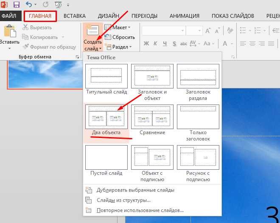Click Сбросить reset slide button
Screen dimensions: 280x223
click(120, 37)
